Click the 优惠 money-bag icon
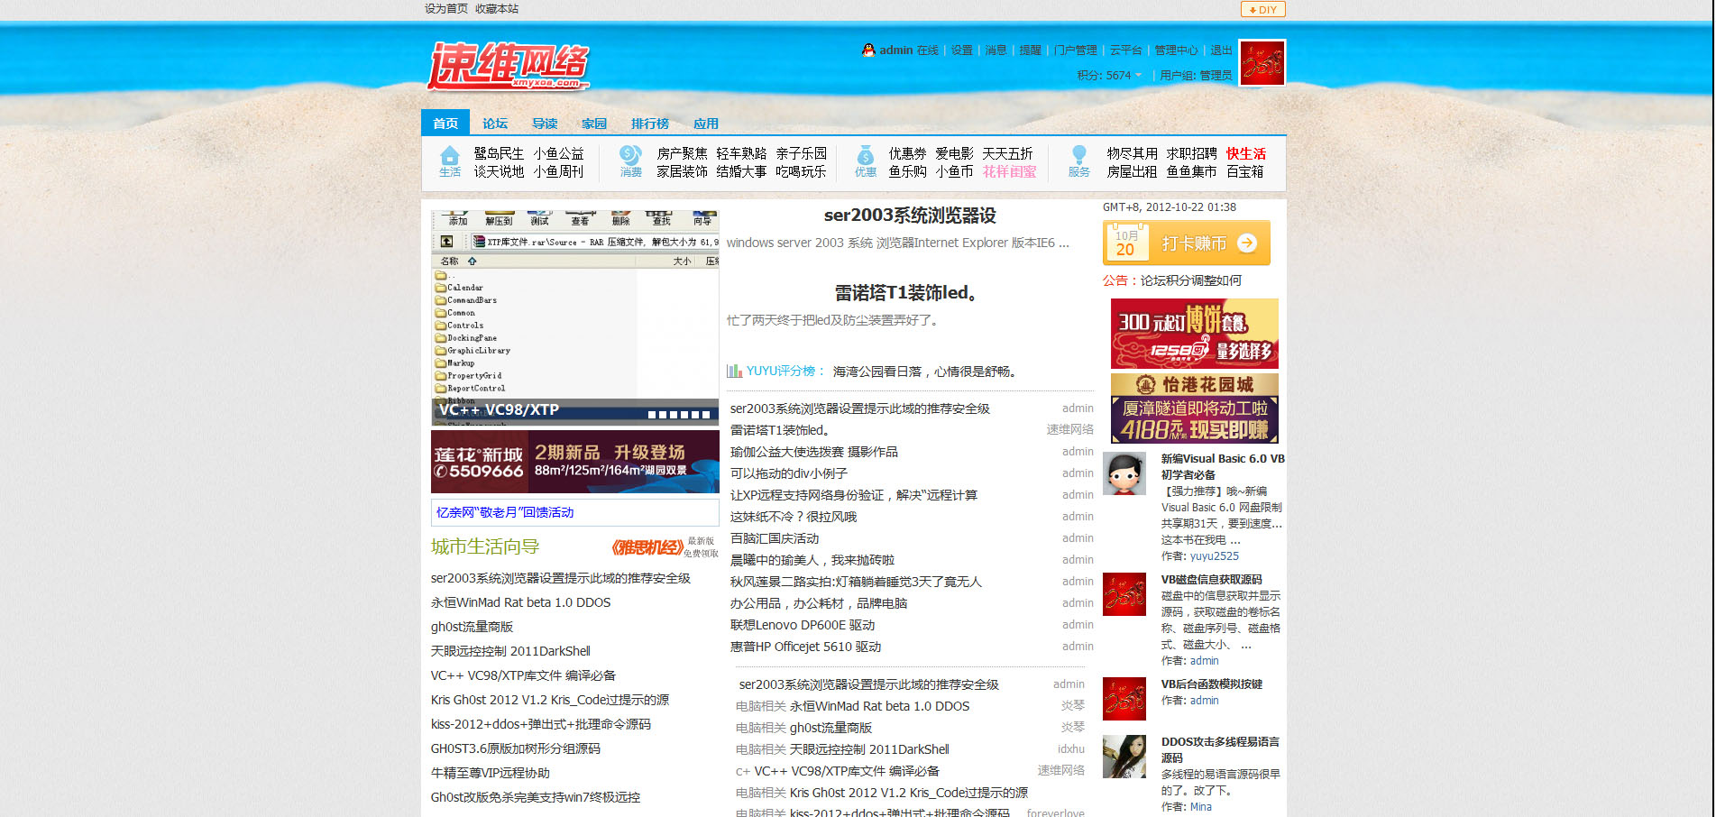The width and height of the screenshot is (1716, 817). click(x=866, y=155)
